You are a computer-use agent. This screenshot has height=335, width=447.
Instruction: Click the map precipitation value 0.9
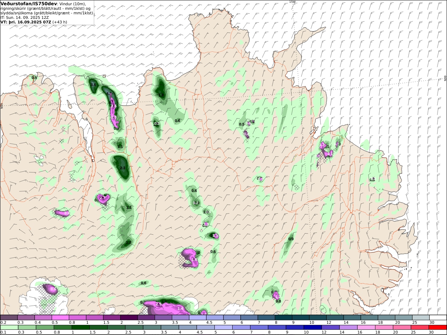click(x=291, y=239)
